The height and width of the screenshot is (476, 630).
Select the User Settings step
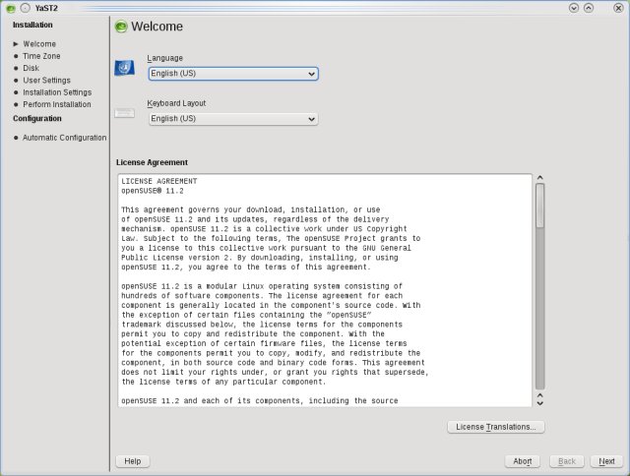tap(46, 81)
